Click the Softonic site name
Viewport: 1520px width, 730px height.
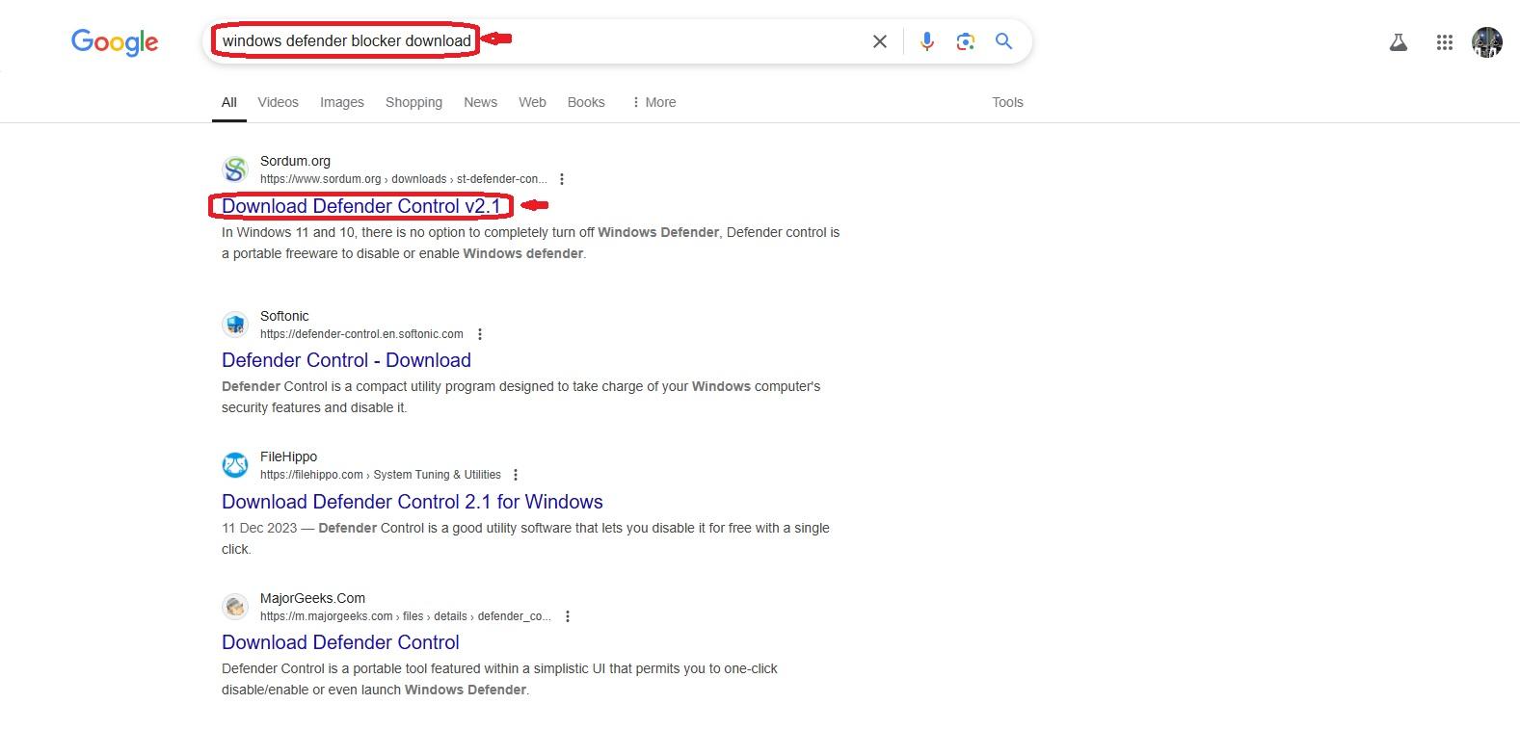pos(284,316)
